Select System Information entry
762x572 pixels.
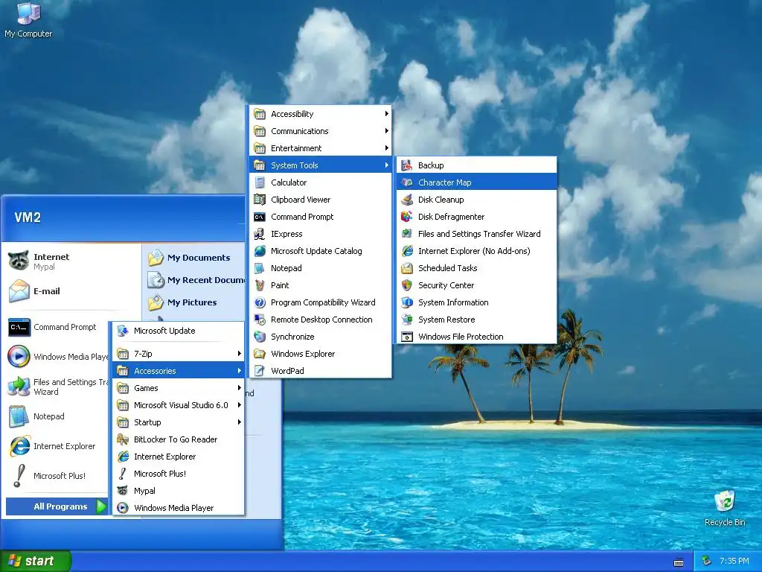coord(477,302)
